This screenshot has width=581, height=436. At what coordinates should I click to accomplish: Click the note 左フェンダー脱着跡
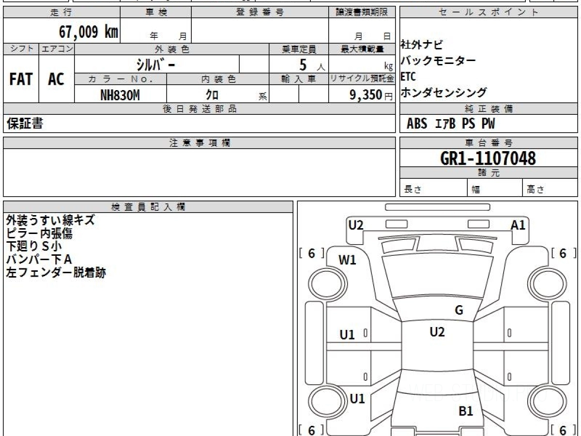pos(56,273)
